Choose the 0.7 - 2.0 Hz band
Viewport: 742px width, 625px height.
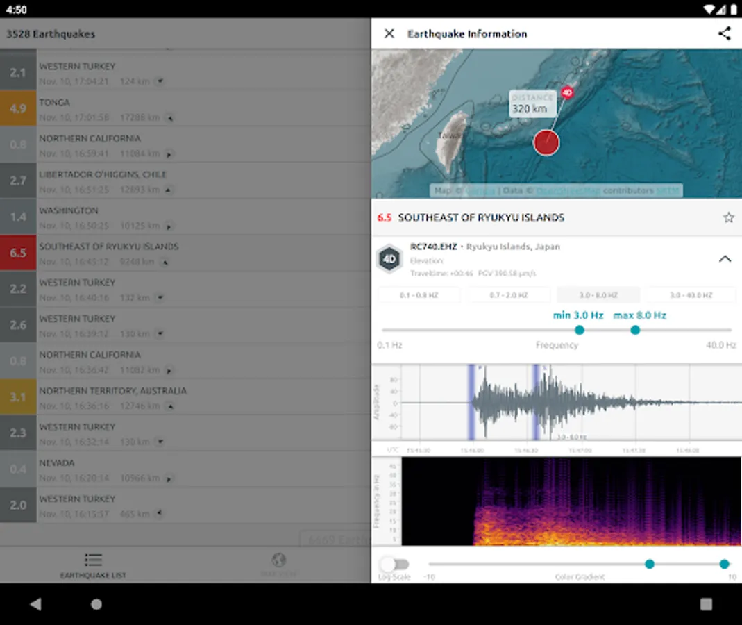(508, 295)
